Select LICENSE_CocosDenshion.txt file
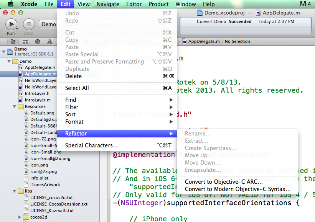 pyautogui.click(x=59, y=204)
